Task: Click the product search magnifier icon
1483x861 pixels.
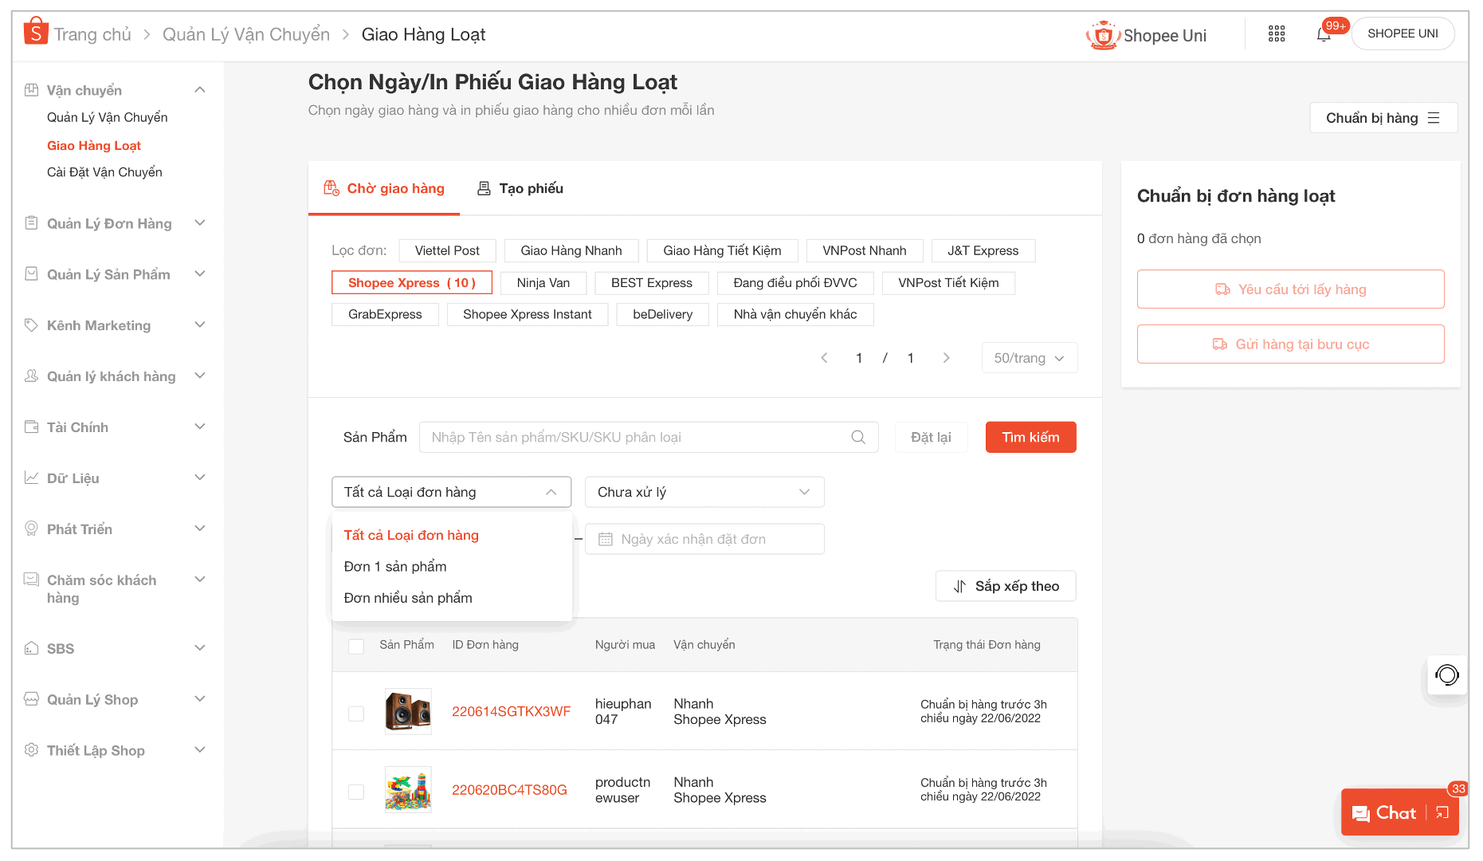Action: [x=857, y=437]
